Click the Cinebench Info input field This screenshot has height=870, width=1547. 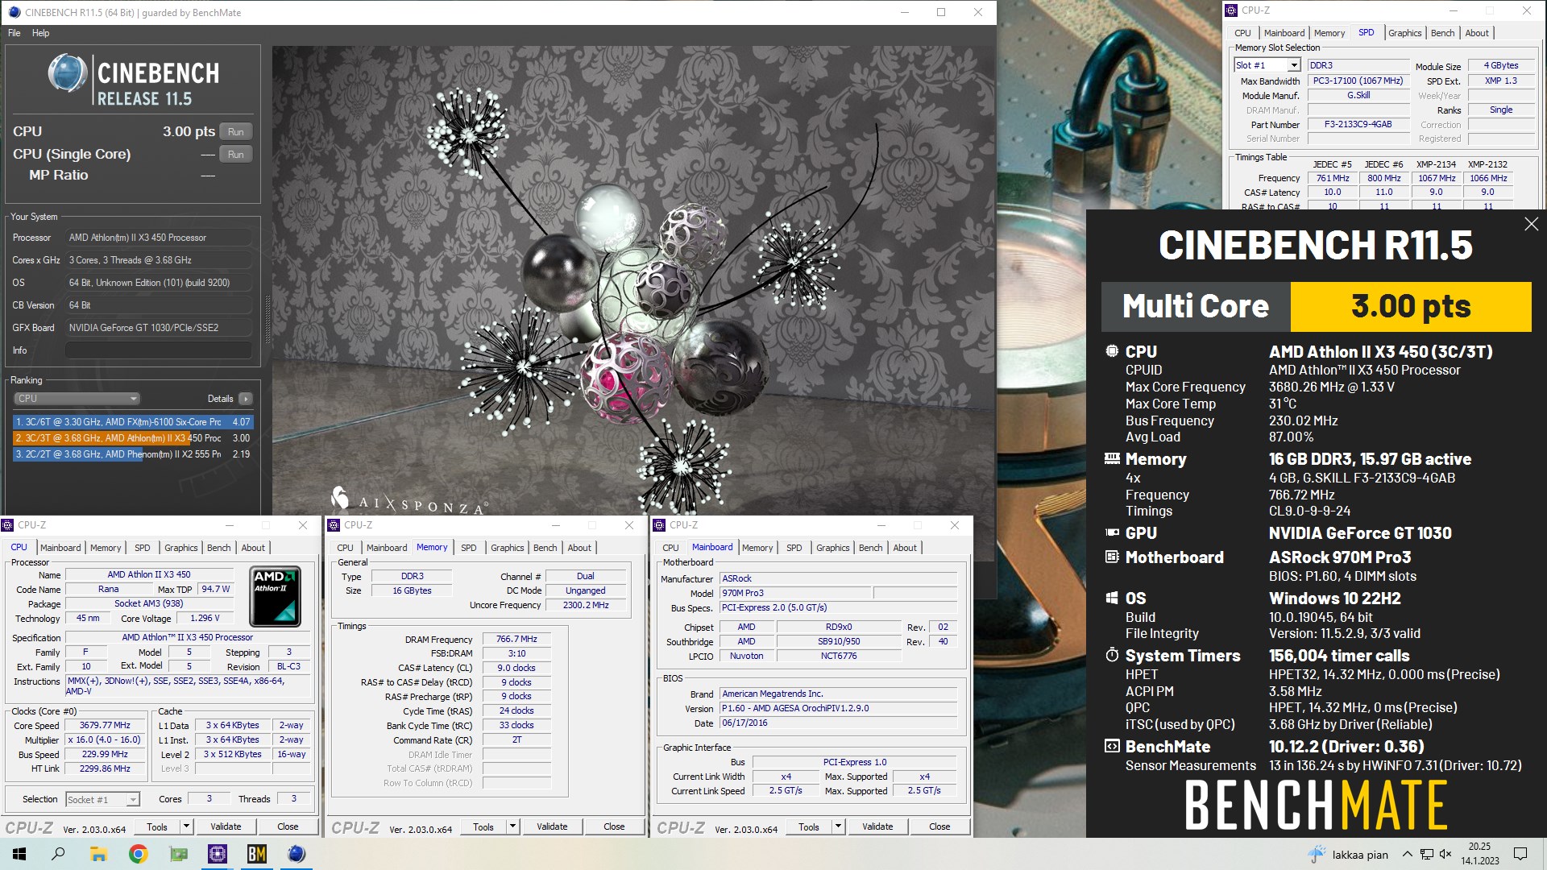coord(159,350)
